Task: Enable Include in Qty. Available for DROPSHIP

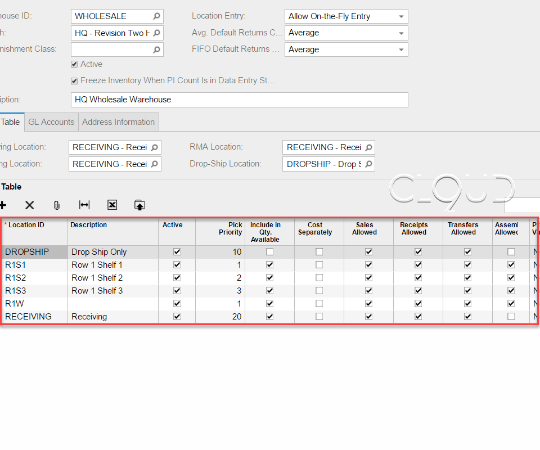Action: click(x=269, y=251)
